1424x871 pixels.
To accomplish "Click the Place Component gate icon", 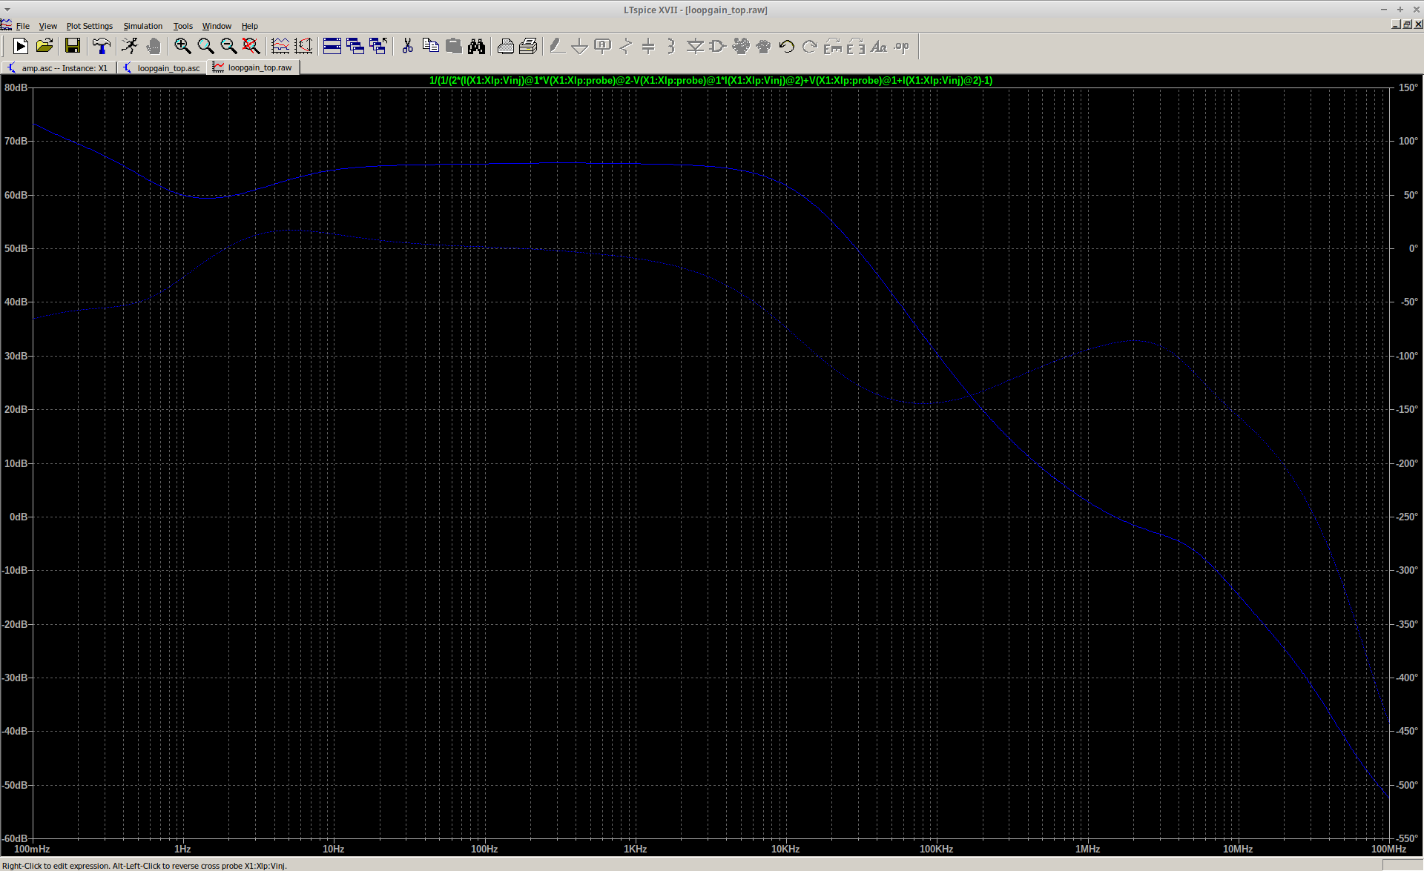I will 717,47.
